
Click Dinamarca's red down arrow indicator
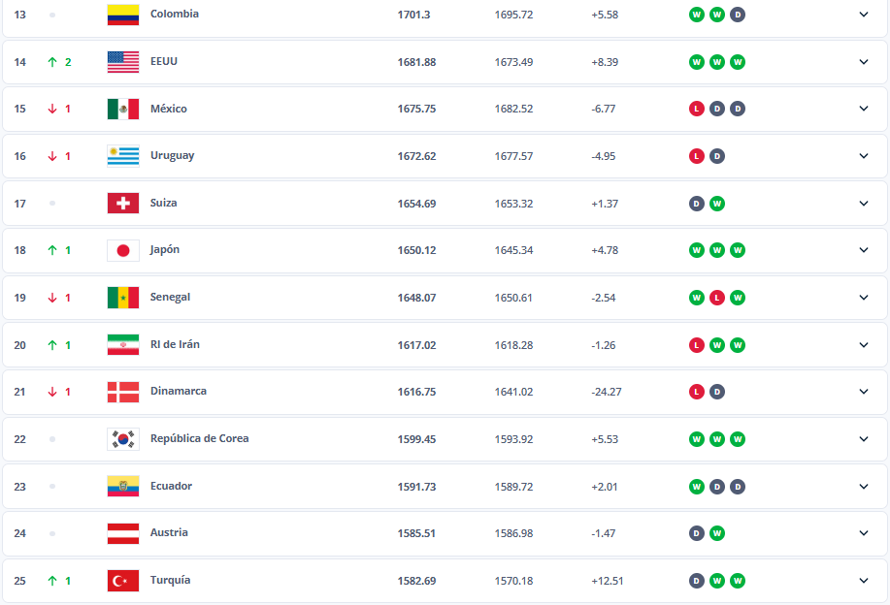point(52,392)
